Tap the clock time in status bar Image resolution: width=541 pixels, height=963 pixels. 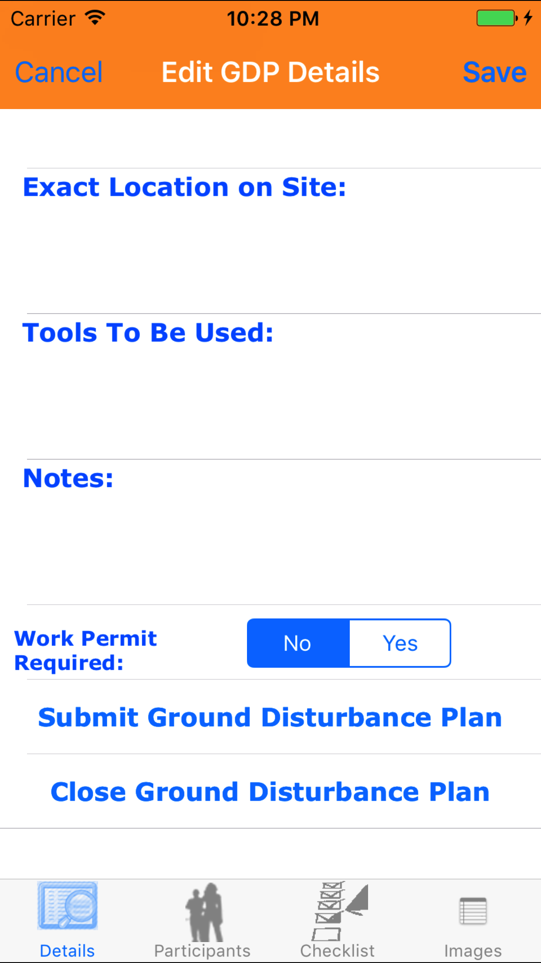(x=273, y=19)
